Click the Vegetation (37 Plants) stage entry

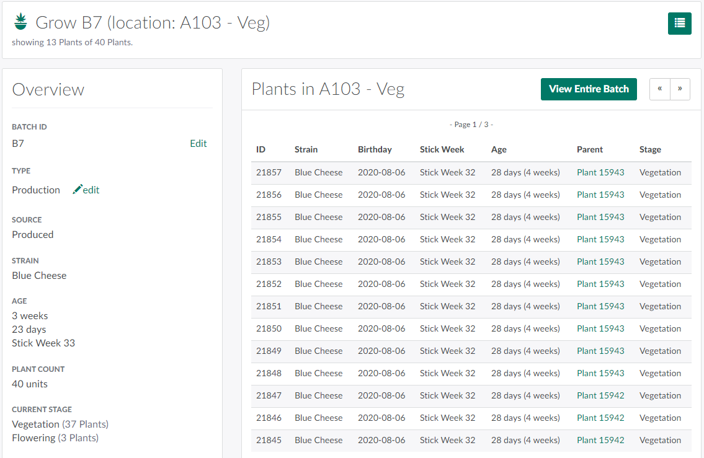point(60,424)
